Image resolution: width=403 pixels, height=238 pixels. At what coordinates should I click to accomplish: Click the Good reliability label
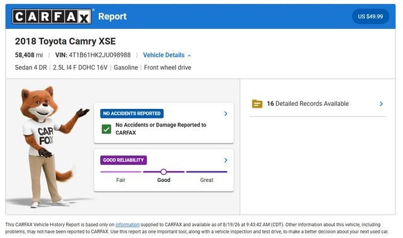[x=164, y=180]
